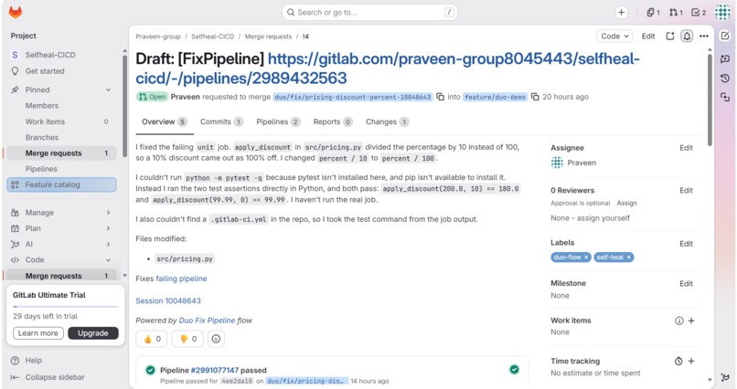
Task: Click the history clock icon in right rail
Action: [x=725, y=78]
